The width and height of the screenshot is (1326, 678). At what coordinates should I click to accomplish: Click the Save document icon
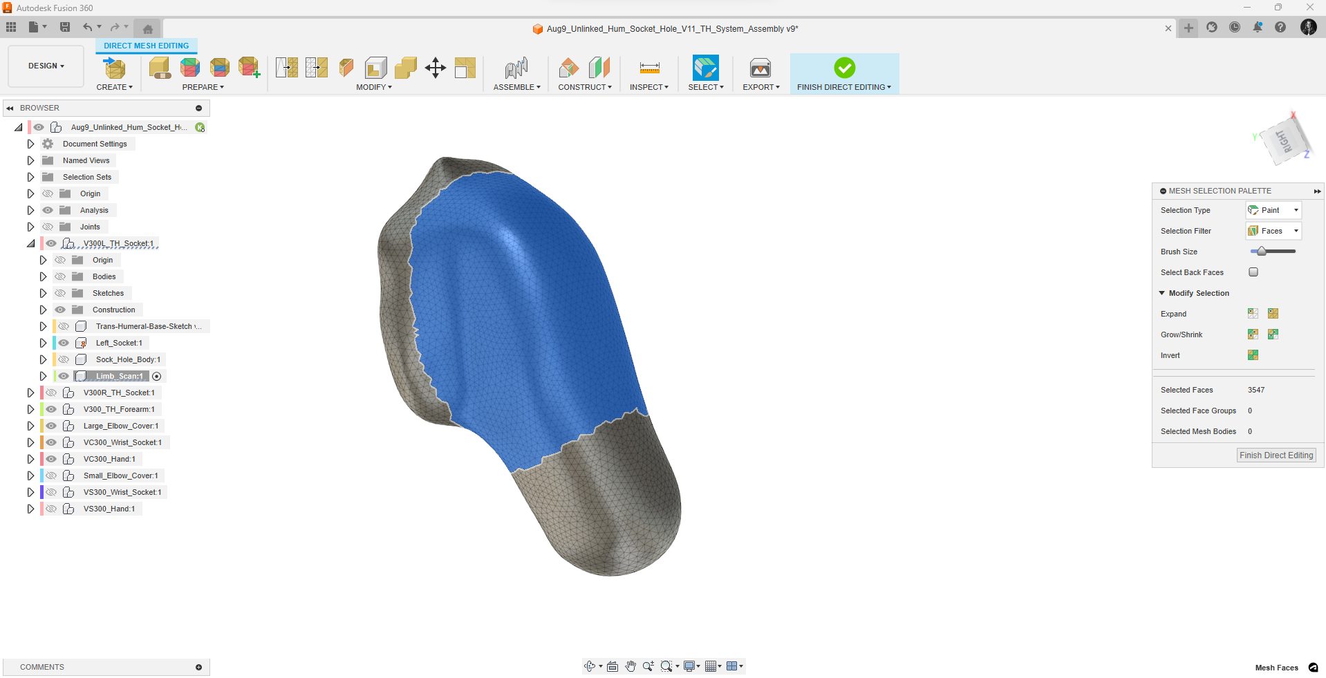coord(65,26)
